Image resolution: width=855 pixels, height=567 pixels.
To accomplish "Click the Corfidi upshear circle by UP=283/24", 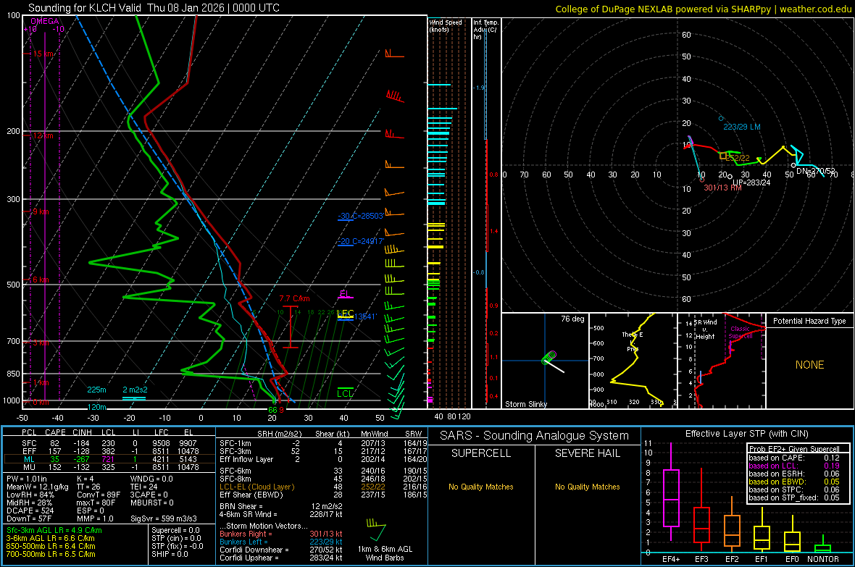I will click(730, 177).
